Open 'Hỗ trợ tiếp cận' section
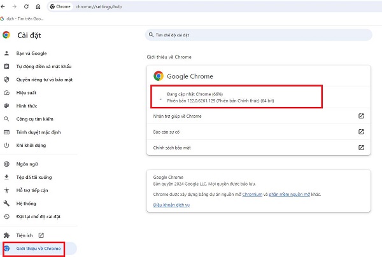The image size is (382, 257). point(32,190)
